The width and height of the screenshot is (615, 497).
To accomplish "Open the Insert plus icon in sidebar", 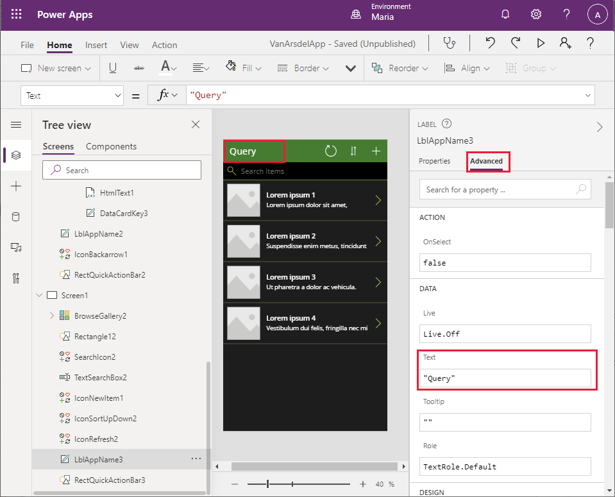I will (16, 186).
